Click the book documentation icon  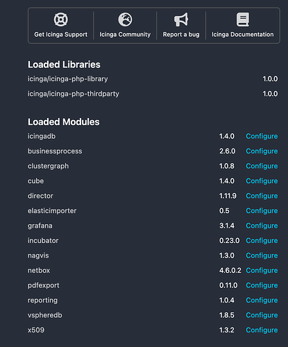(243, 19)
